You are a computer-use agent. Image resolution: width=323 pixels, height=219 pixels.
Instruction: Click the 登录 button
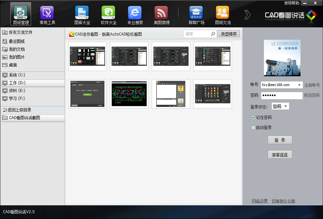pos(280,140)
